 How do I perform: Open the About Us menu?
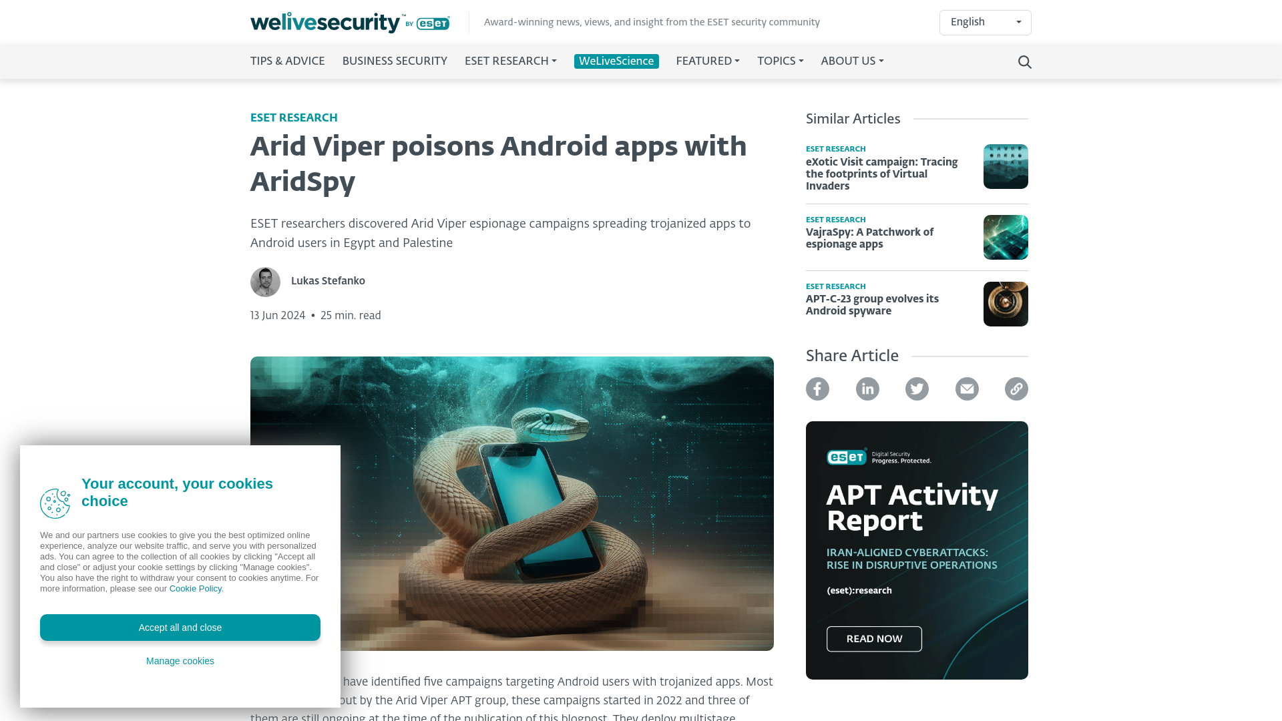[851, 61]
